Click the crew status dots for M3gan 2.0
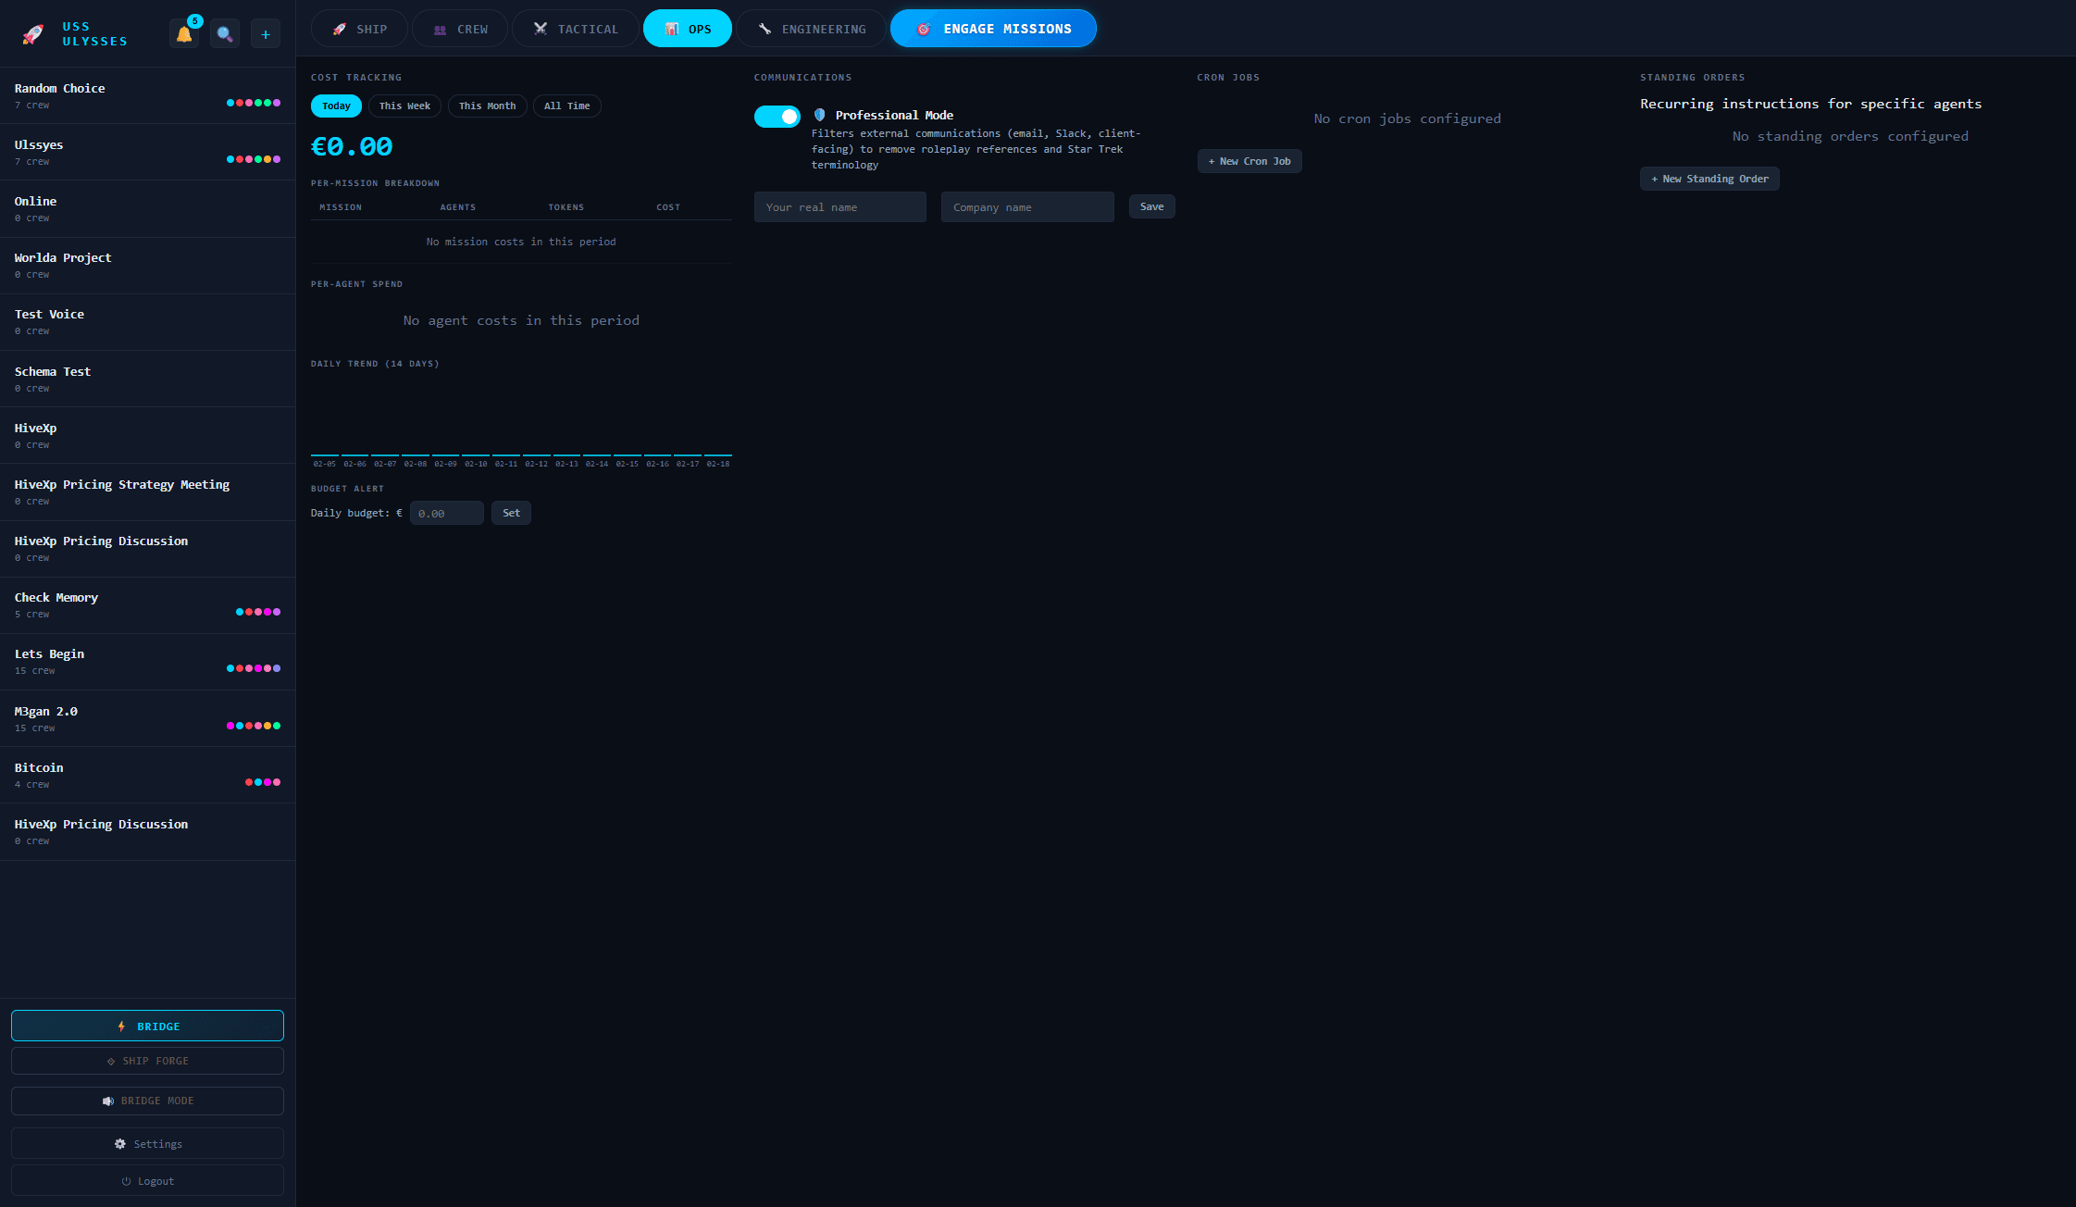Viewport: 2076px width, 1207px height. click(254, 726)
